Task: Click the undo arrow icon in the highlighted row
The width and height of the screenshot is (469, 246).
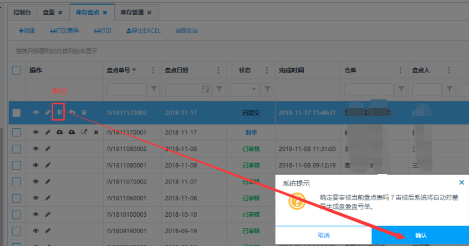Action: [x=72, y=113]
